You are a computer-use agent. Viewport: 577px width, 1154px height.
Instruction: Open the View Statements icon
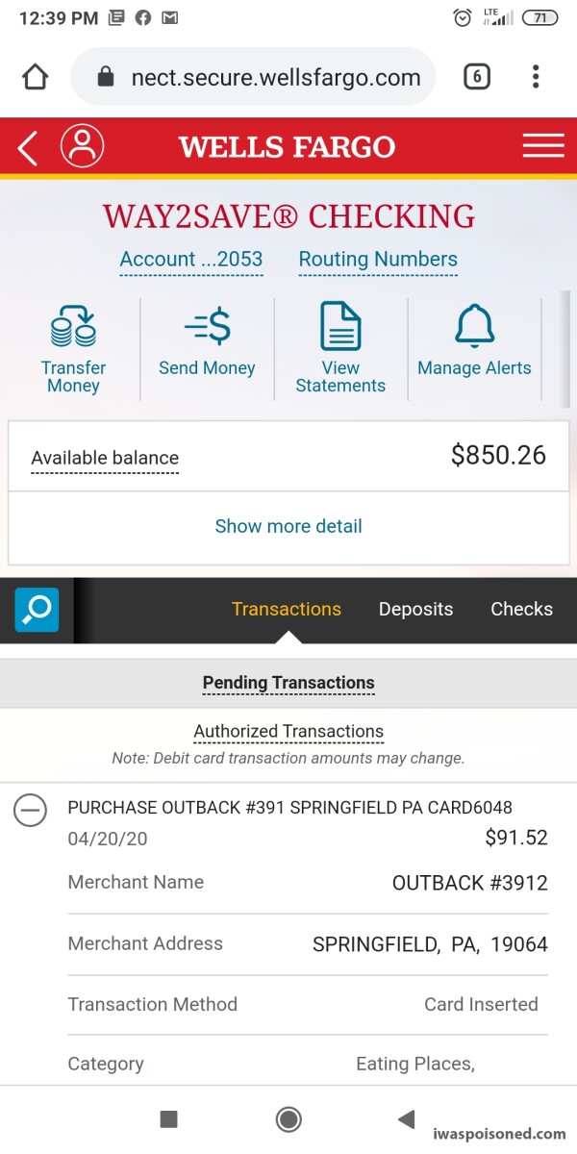(x=340, y=327)
